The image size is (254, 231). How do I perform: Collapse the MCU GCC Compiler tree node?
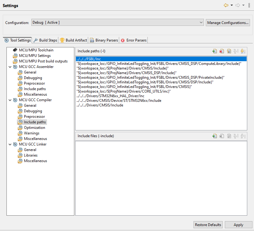pyautogui.click(x=10, y=100)
